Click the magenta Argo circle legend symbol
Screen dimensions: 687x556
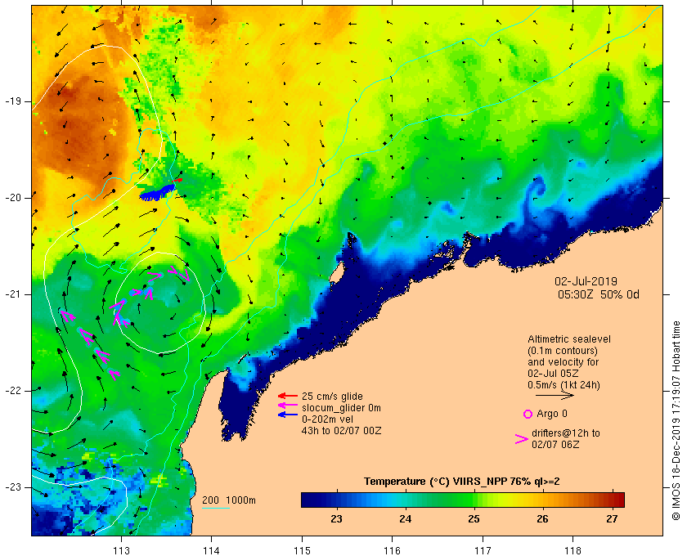pyautogui.click(x=528, y=414)
